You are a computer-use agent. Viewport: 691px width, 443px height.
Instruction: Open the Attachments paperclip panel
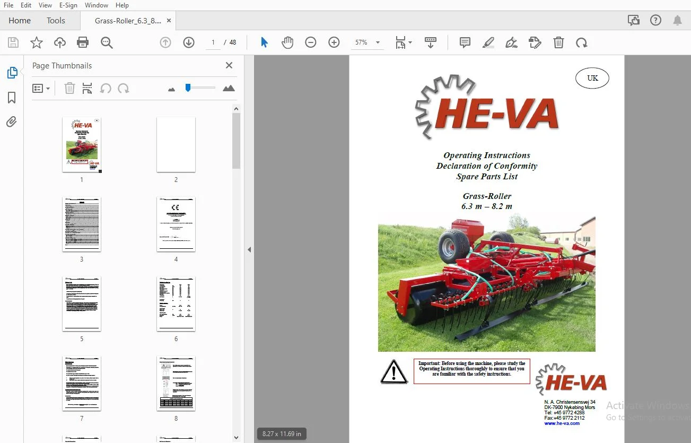click(x=12, y=122)
